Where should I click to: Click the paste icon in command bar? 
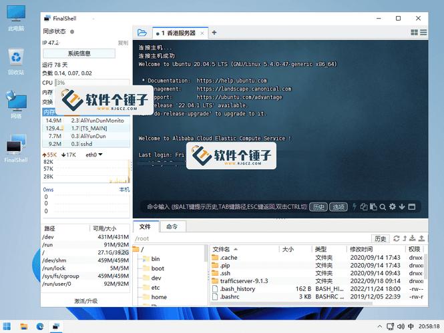pyautogui.click(x=373, y=206)
